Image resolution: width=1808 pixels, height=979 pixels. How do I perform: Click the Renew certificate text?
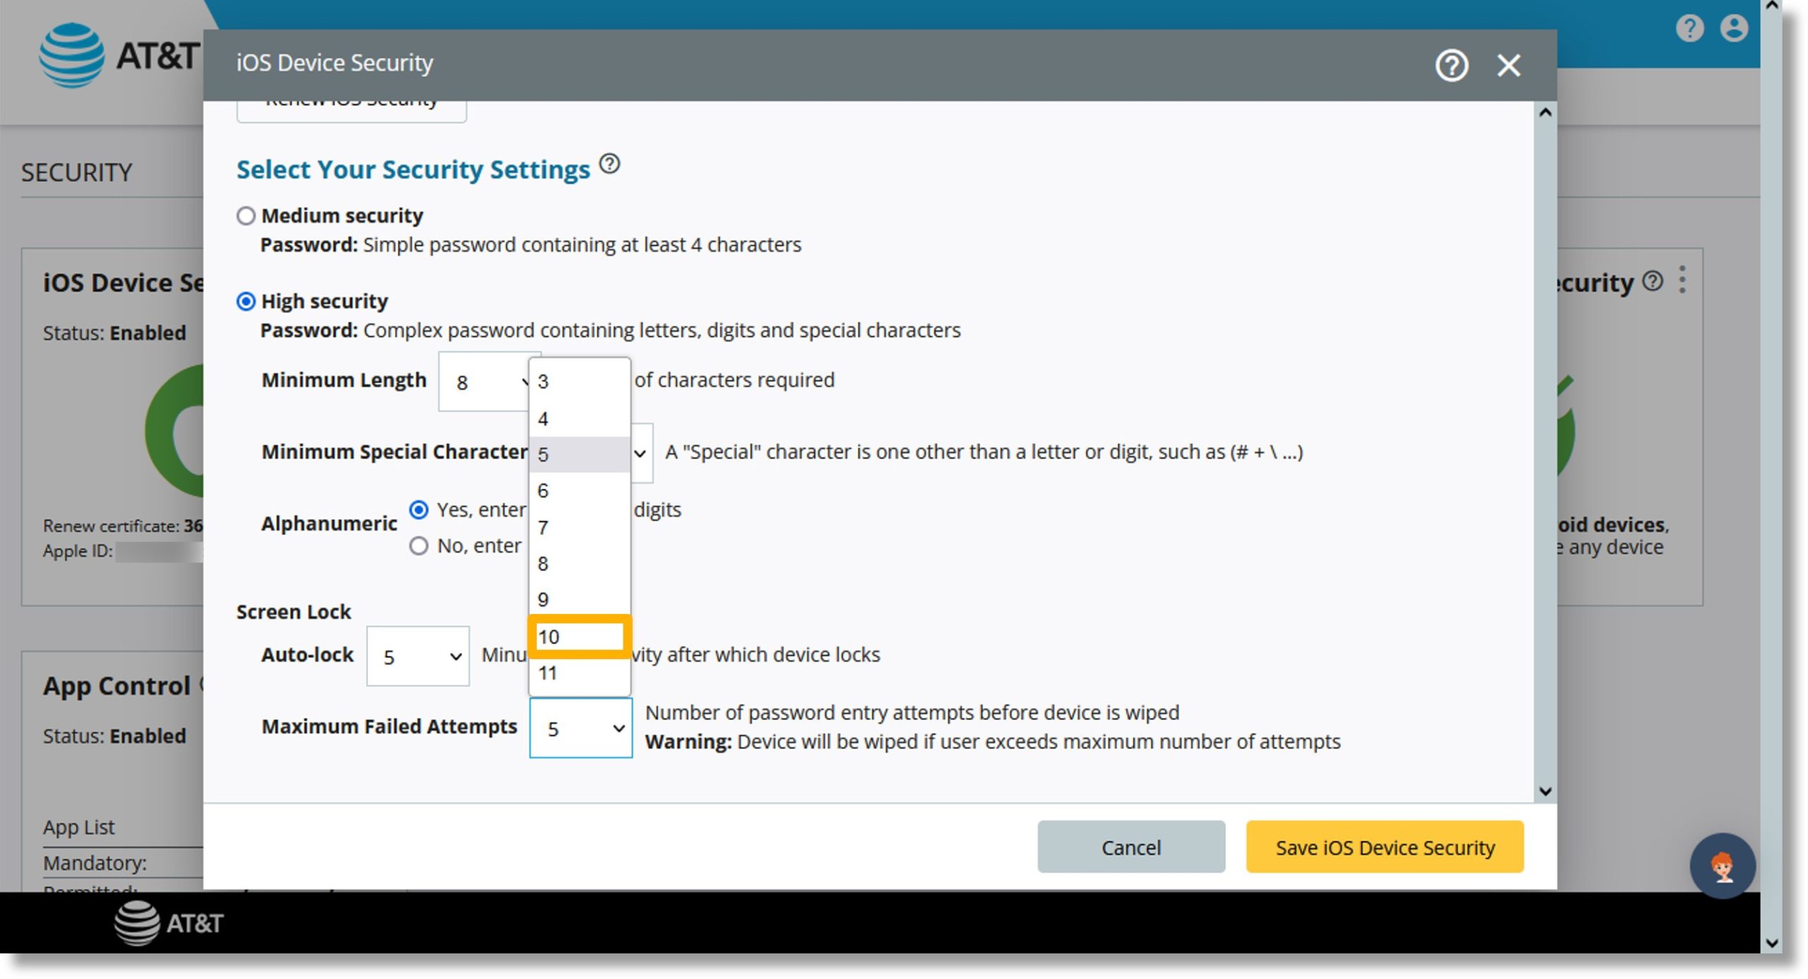[x=122, y=526]
